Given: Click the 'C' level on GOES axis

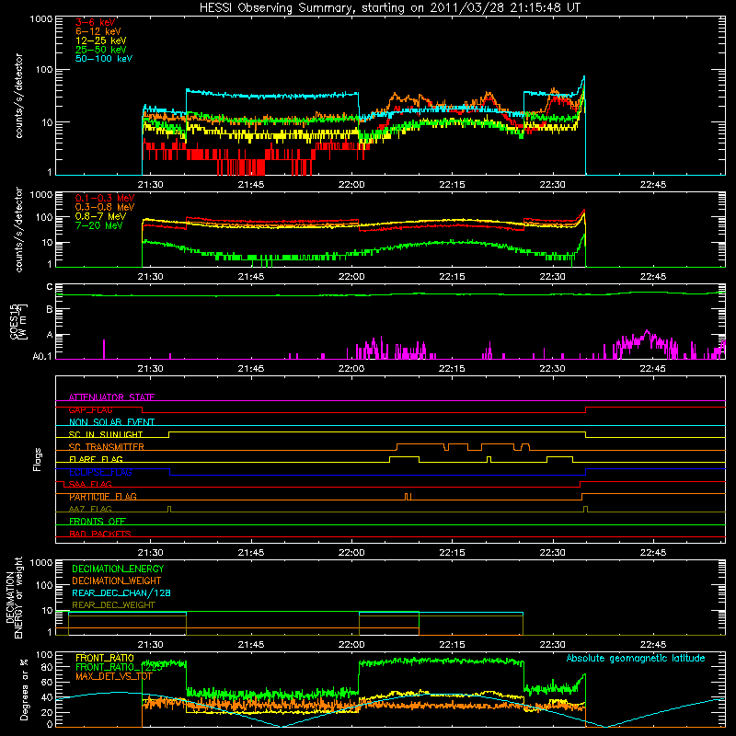Looking at the screenshot, I should click(50, 287).
